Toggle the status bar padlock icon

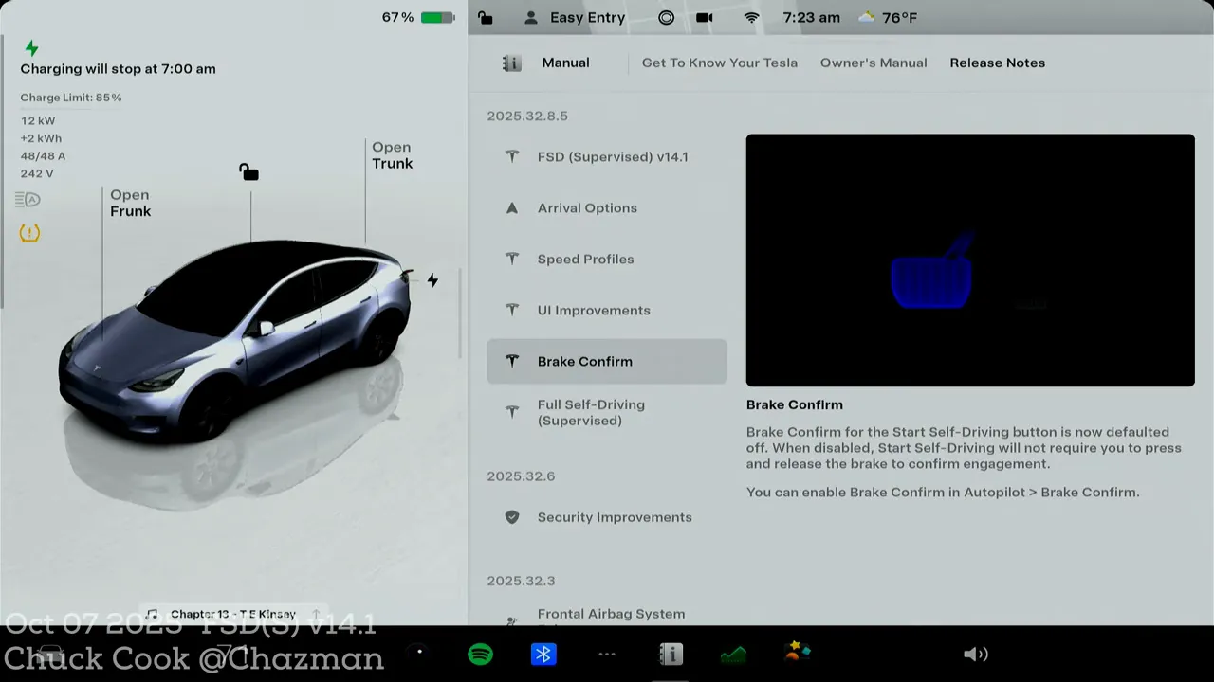coord(486,18)
